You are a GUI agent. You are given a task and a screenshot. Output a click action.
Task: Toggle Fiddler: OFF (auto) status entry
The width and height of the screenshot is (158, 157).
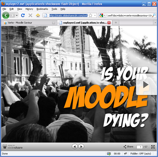tap(141, 153)
